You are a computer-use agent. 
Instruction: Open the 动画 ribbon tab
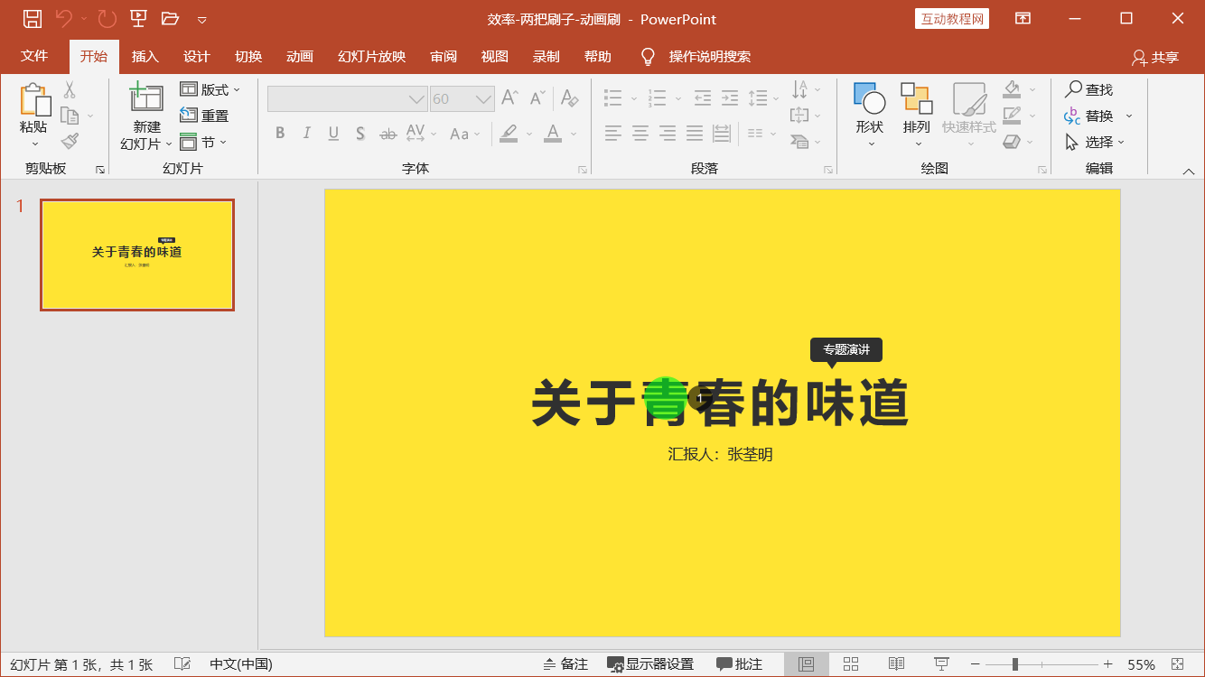300,57
